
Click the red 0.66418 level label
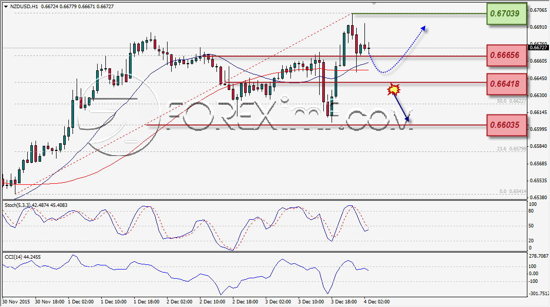point(506,84)
